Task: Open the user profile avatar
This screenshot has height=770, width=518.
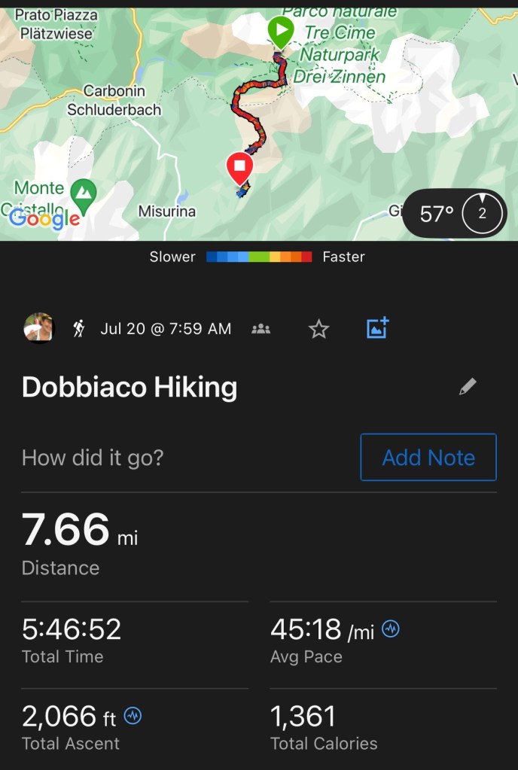Action: point(38,328)
